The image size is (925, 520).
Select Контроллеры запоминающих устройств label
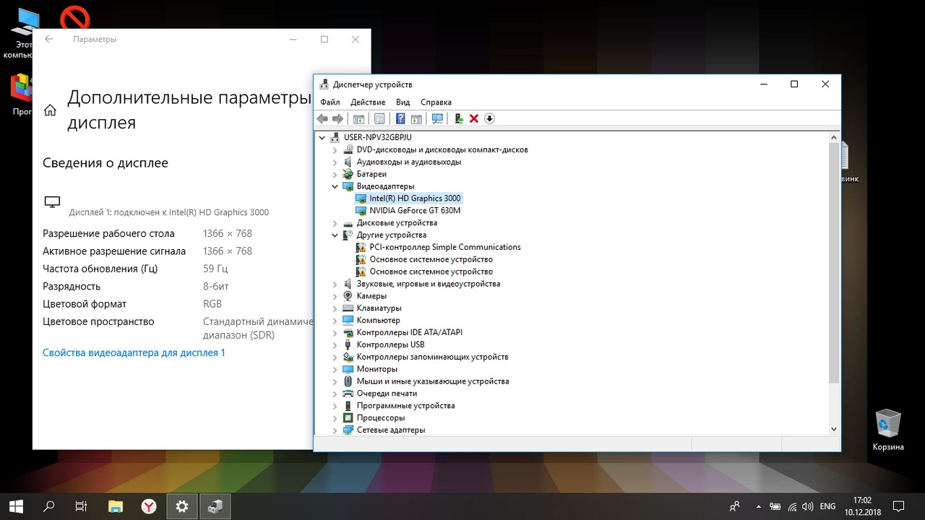coord(432,357)
